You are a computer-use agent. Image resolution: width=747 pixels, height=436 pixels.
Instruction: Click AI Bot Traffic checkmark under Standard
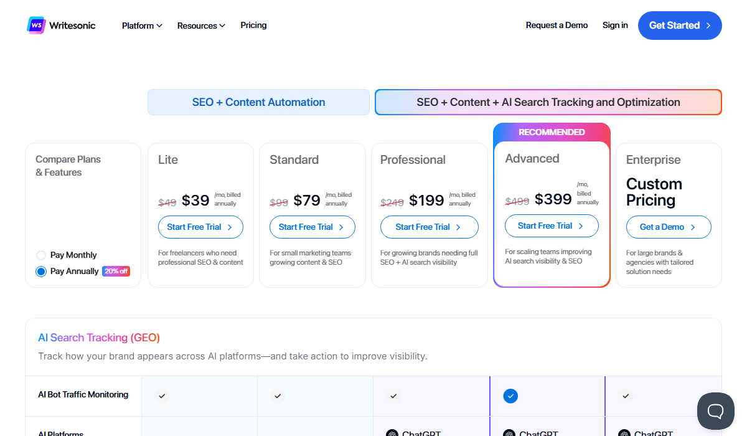278,396
